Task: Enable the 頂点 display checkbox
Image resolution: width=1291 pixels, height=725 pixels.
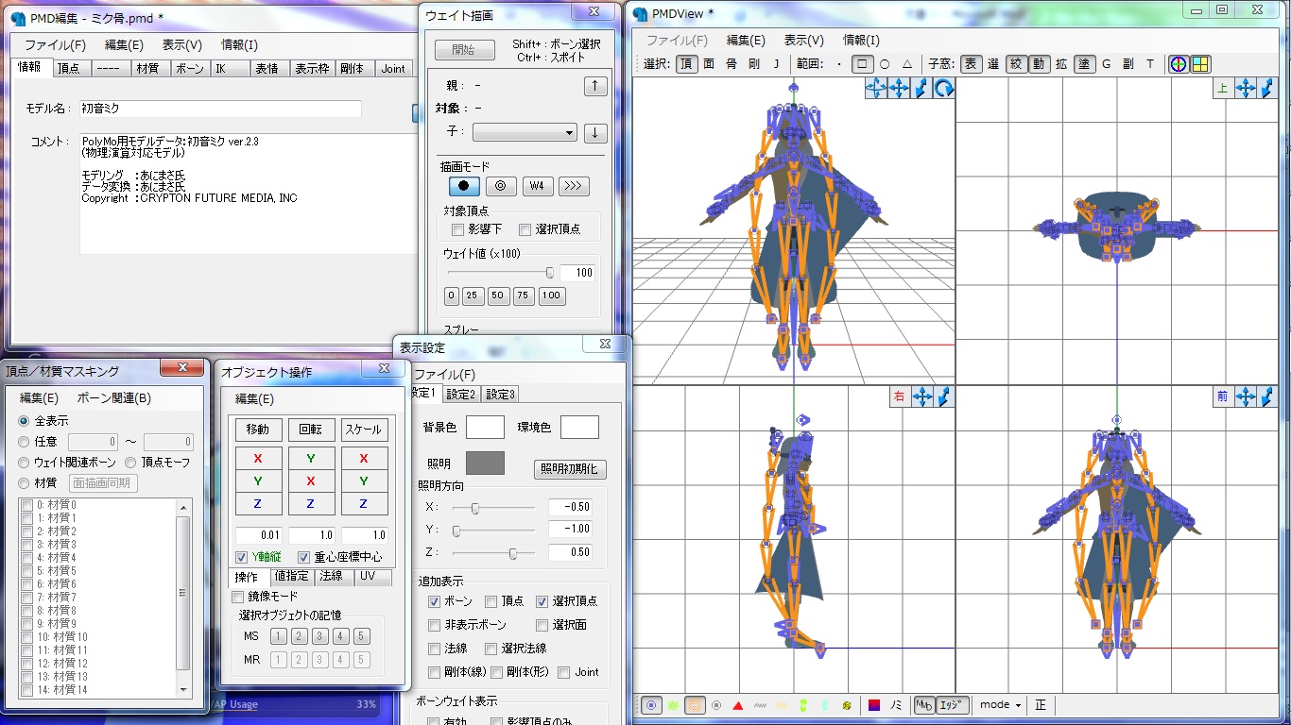Action: [491, 601]
